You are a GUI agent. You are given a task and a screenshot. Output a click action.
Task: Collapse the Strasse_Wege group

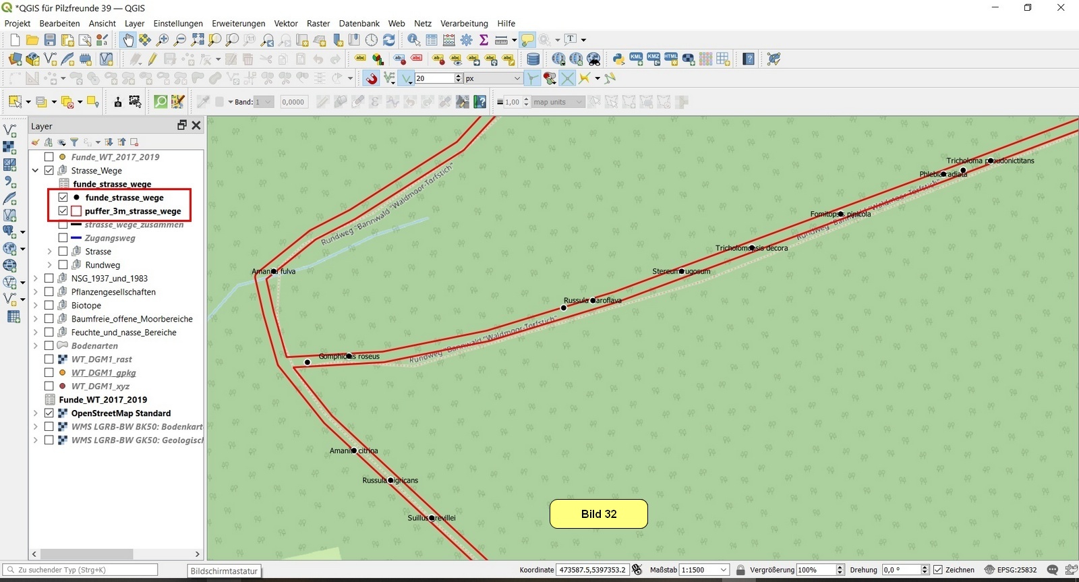(36, 171)
